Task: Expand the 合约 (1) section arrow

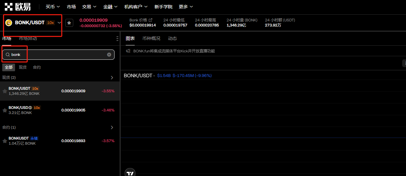Action: coord(112,127)
